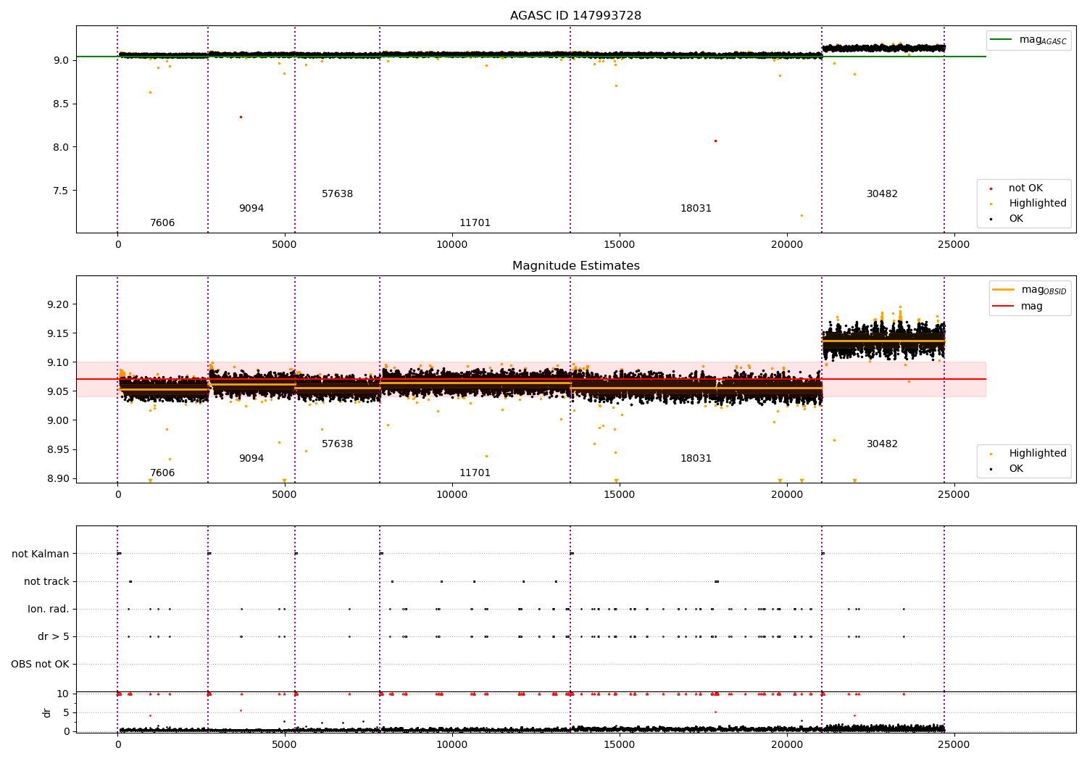1087x761 pixels.
Task: Click the 'OBS not OK' row label
Action: coord(40,665)
